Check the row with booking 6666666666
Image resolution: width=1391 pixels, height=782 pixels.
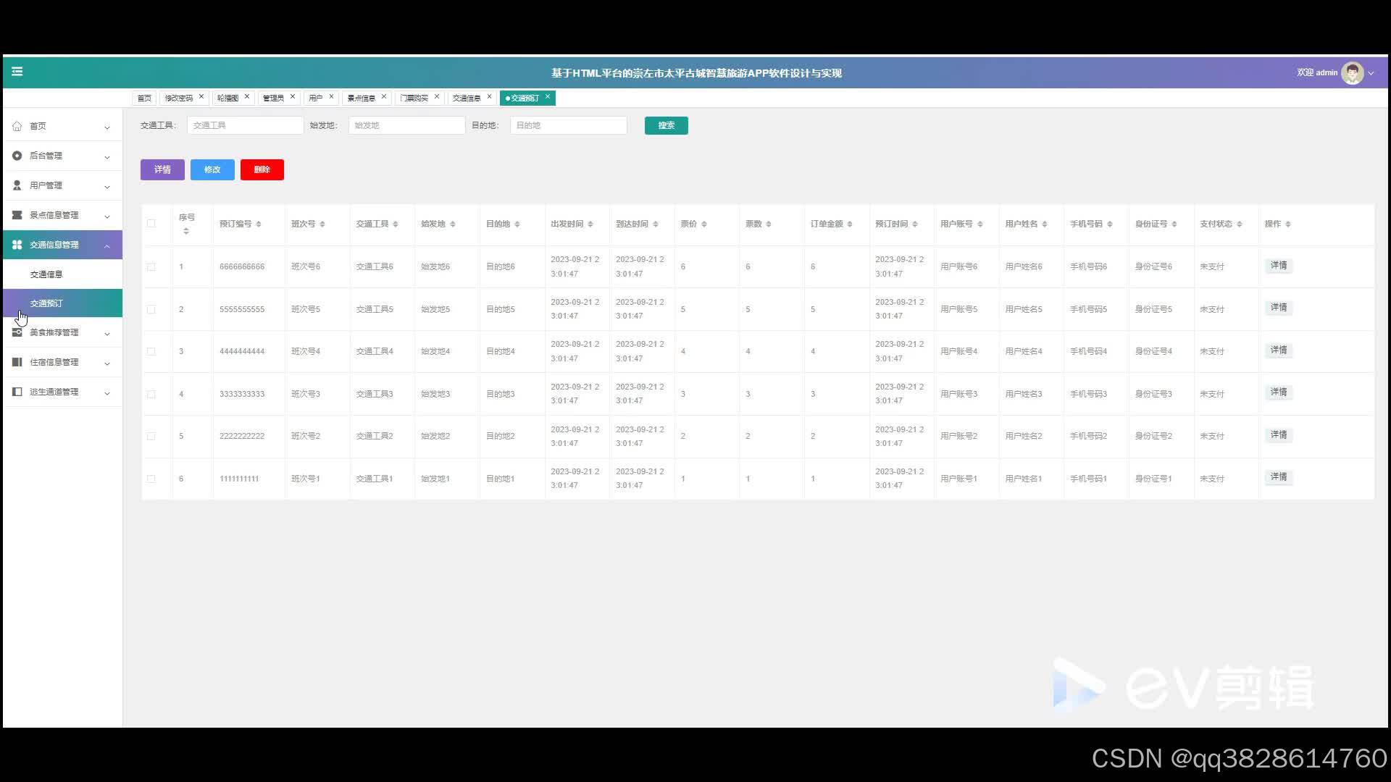tap(151, 267)
